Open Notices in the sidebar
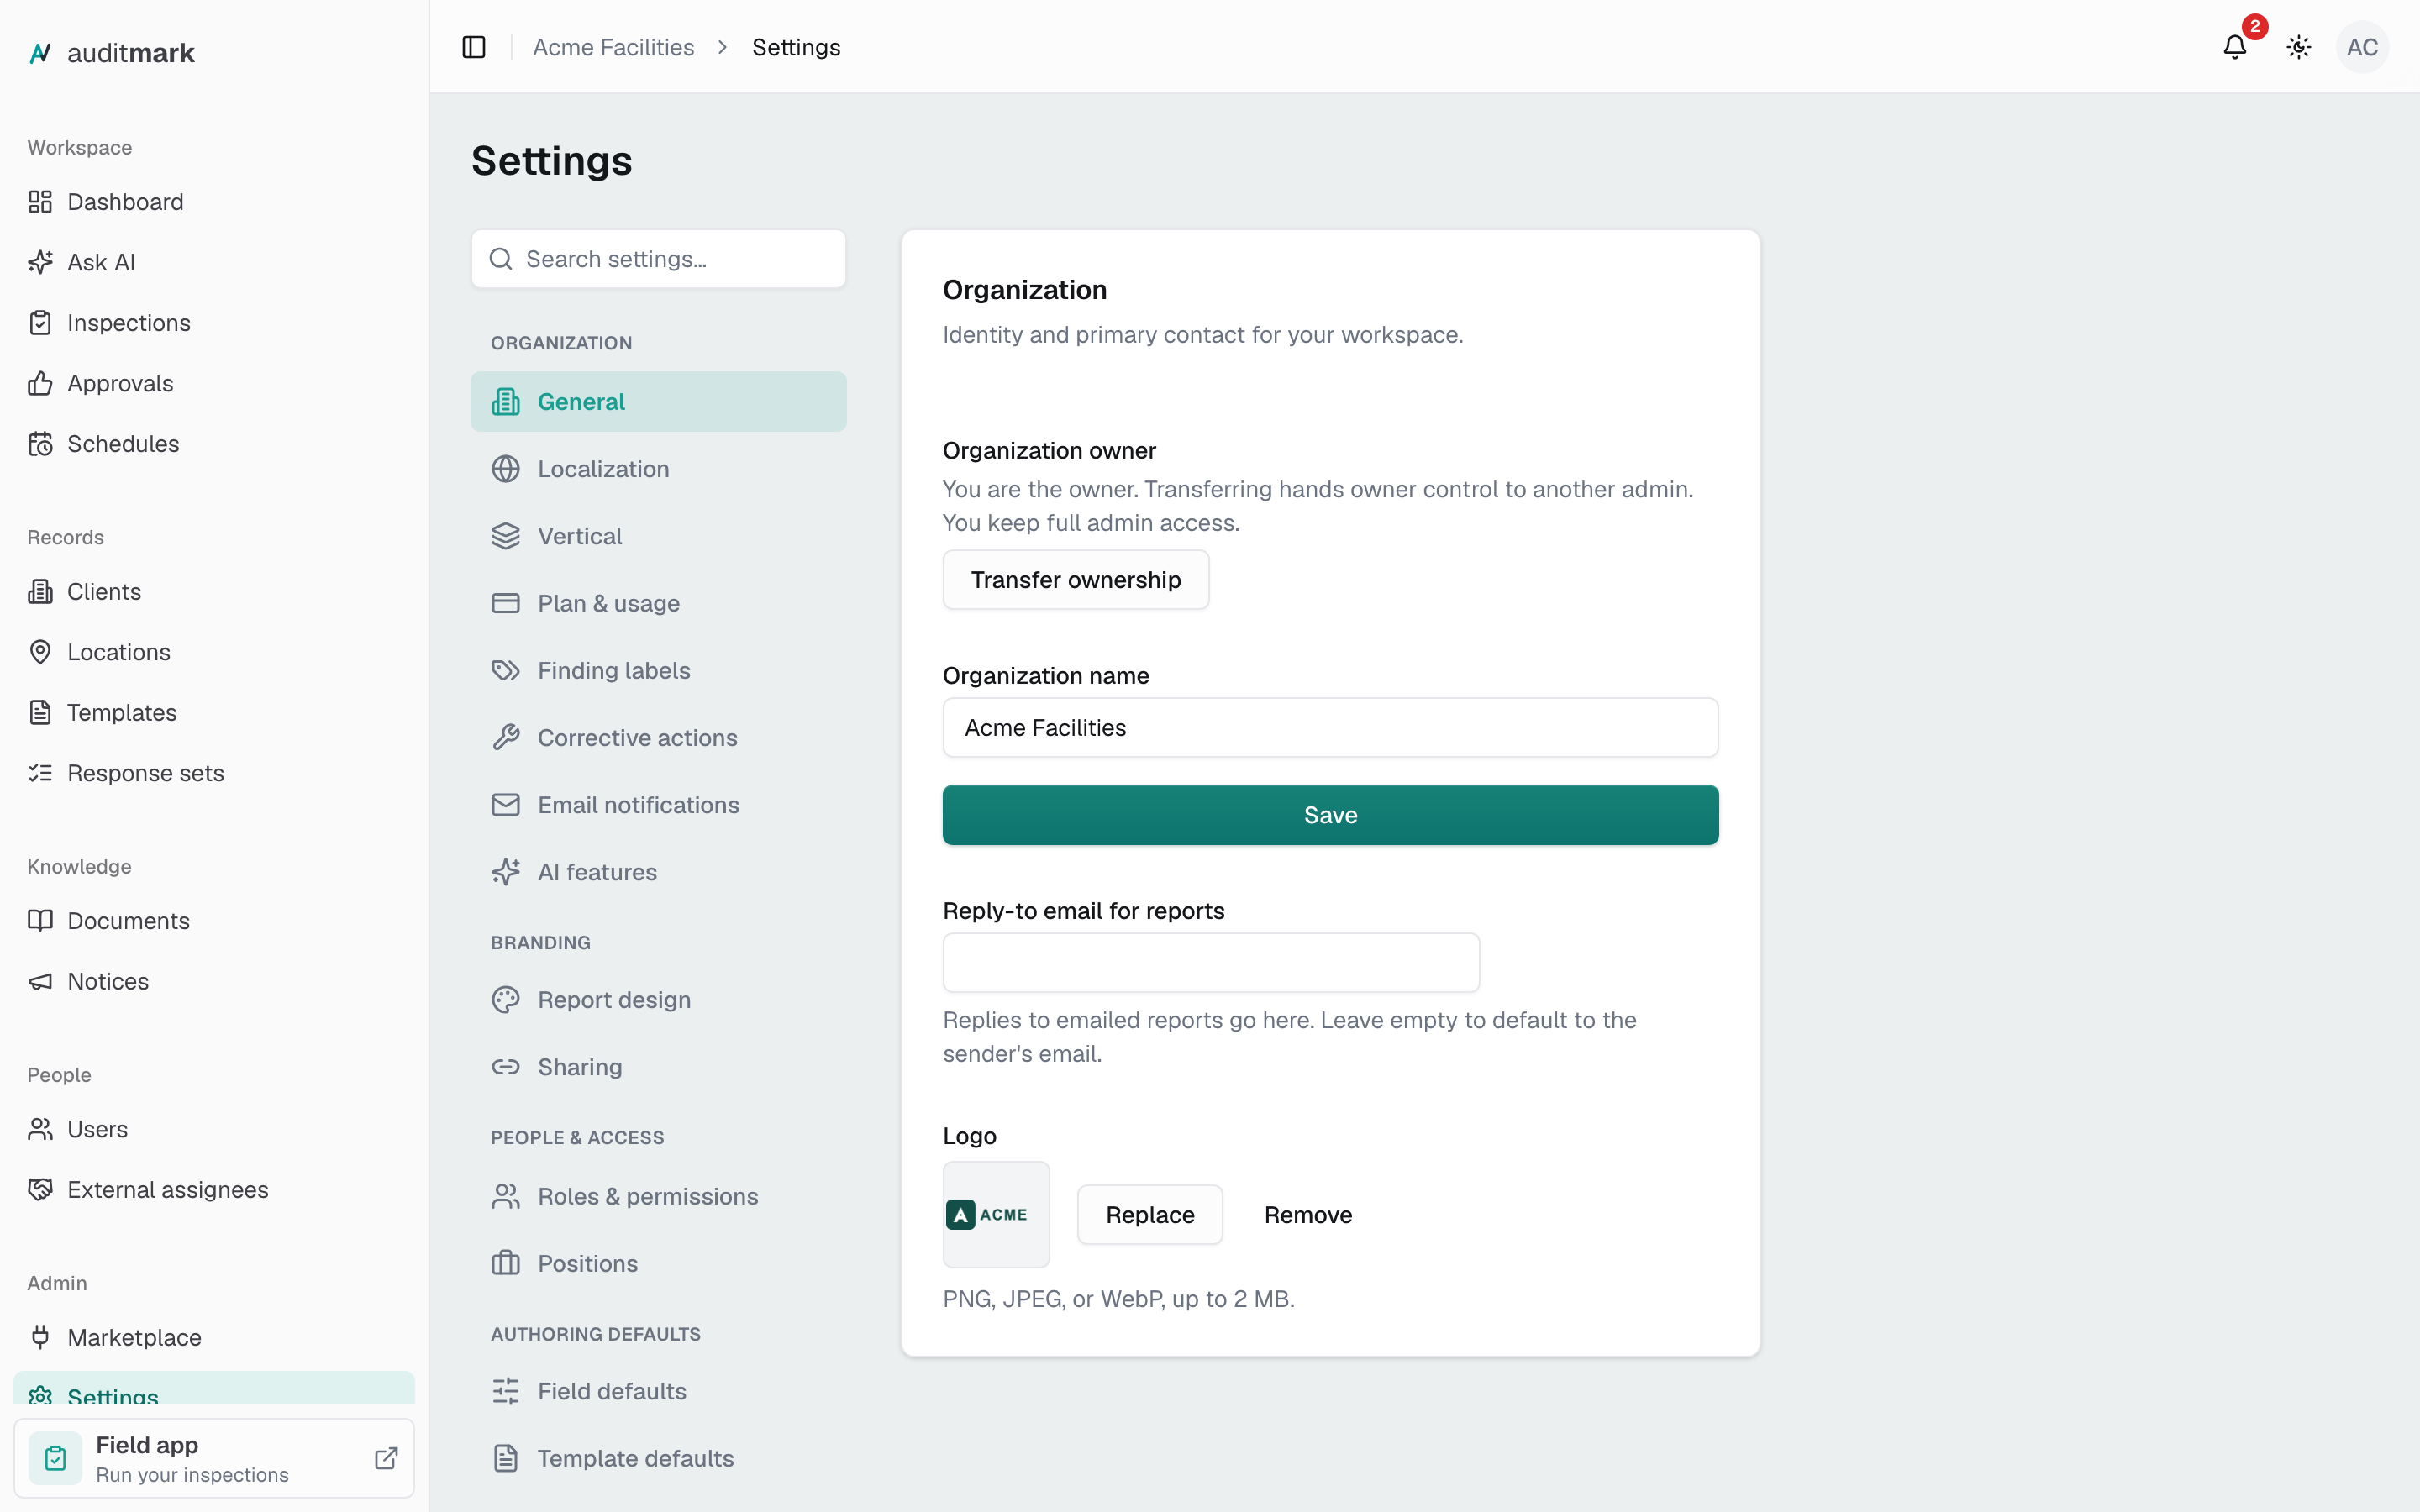Viewport: 2420px width, 1512px height. pos(214,981)
